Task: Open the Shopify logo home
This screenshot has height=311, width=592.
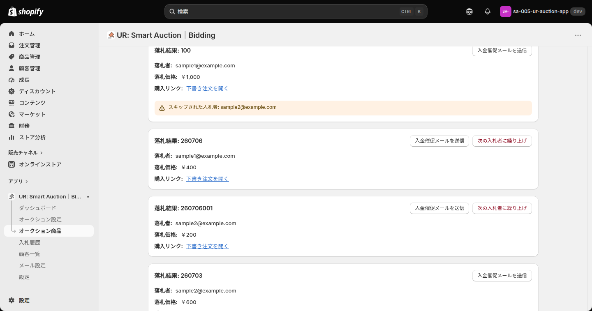Action: point(25,12)
